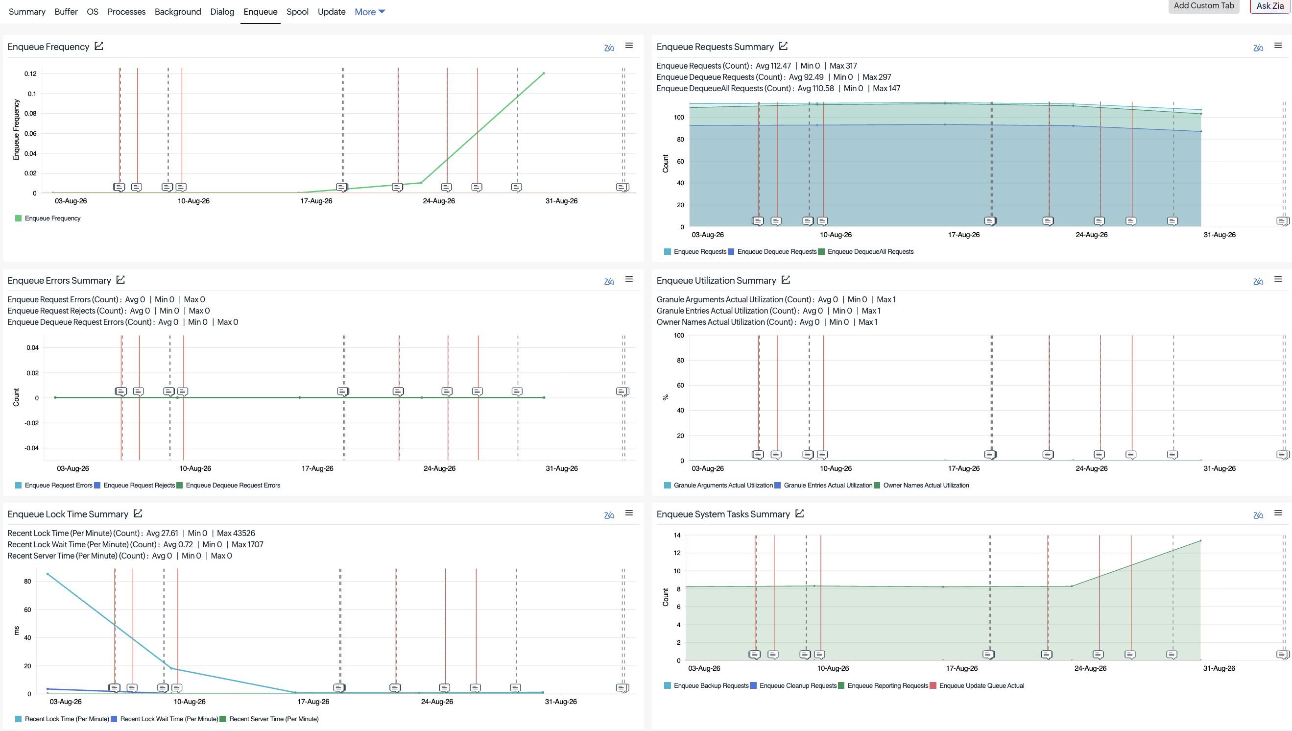Toggle Enqueue Requests legend series
The height and width of the screenshot is (731, 1292).
(x=695, y=251)
